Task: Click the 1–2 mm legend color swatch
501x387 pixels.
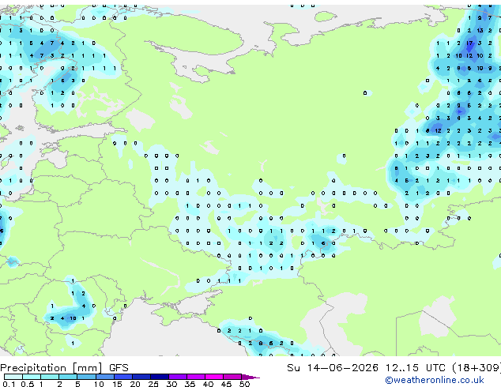Action: point(50,377)
